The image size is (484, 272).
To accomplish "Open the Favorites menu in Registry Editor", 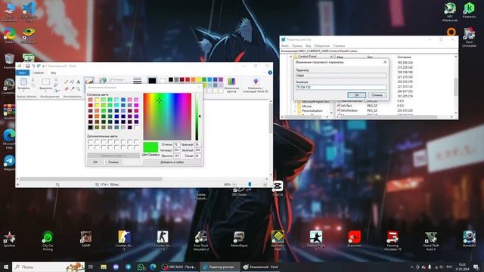I will point(322,46).
